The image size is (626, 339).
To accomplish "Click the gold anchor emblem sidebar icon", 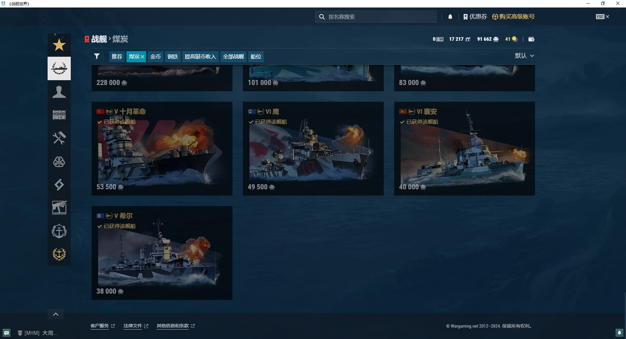I will 59,254.
